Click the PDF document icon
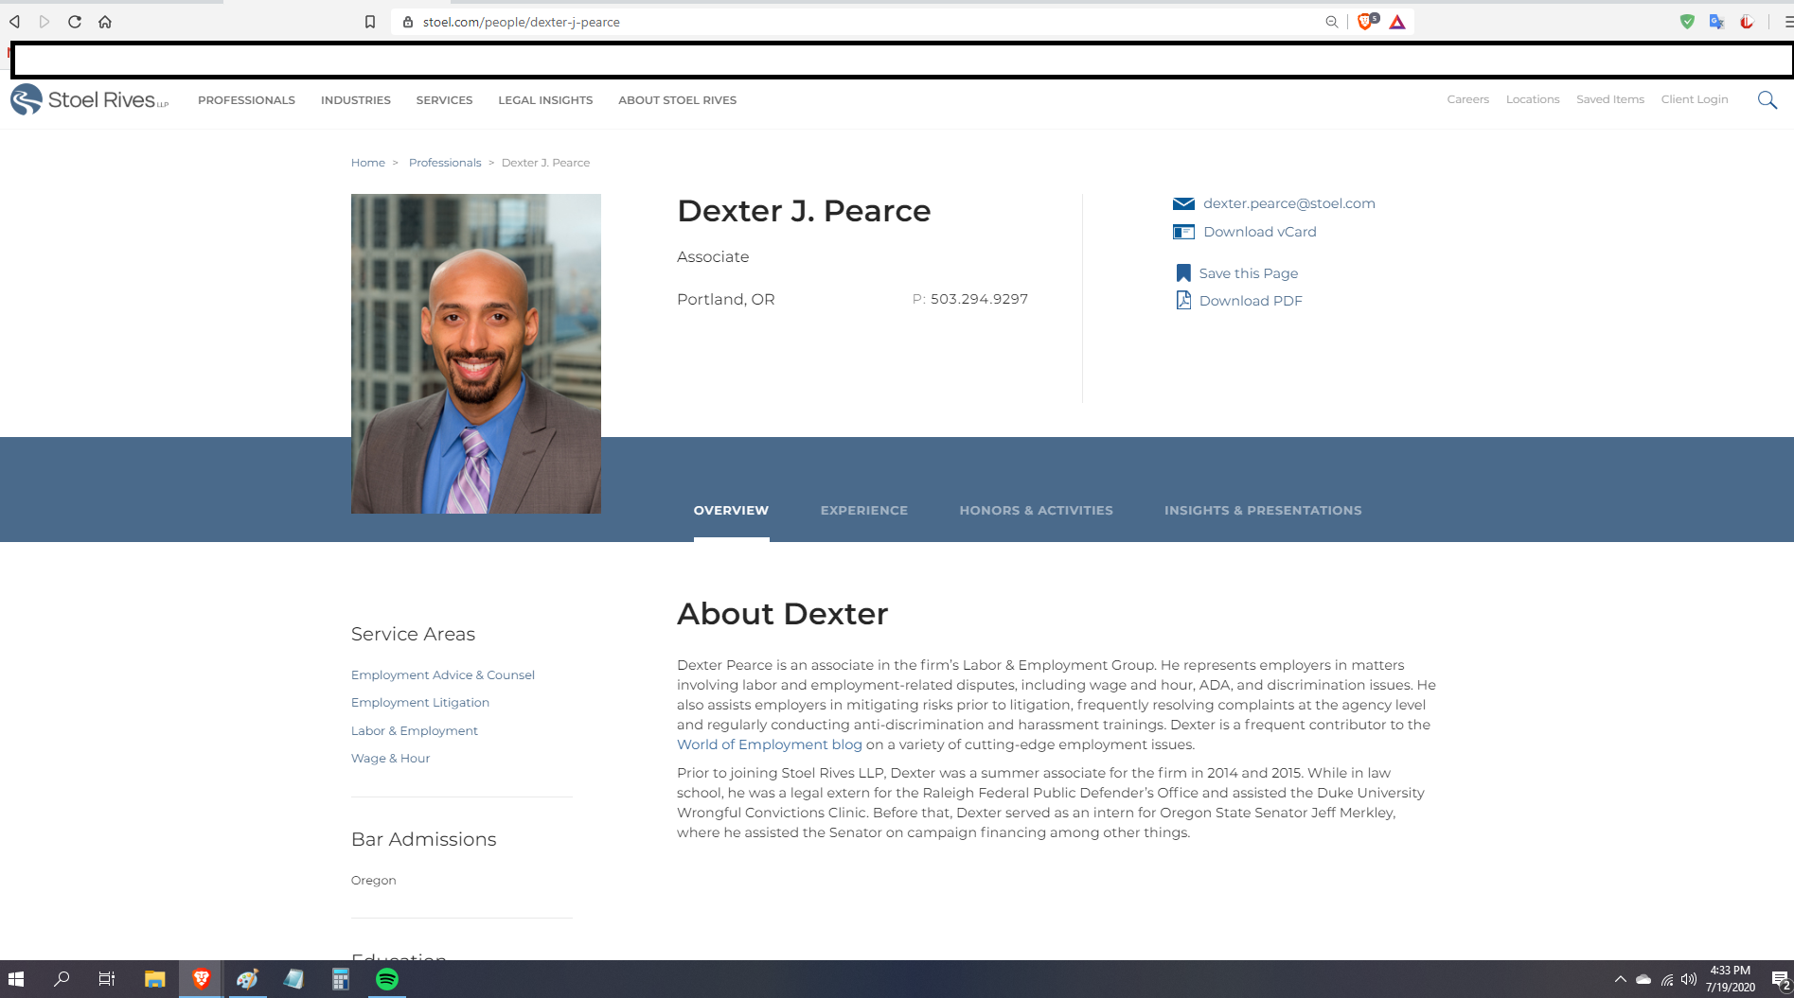This screenshot has width=1794, height=998. pyautogui.click(x=1183, y=300)
